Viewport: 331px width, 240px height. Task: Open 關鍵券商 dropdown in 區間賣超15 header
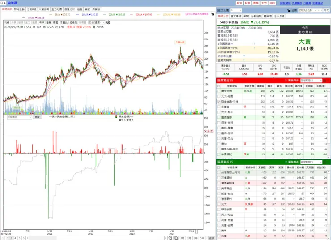click(311, 162)
